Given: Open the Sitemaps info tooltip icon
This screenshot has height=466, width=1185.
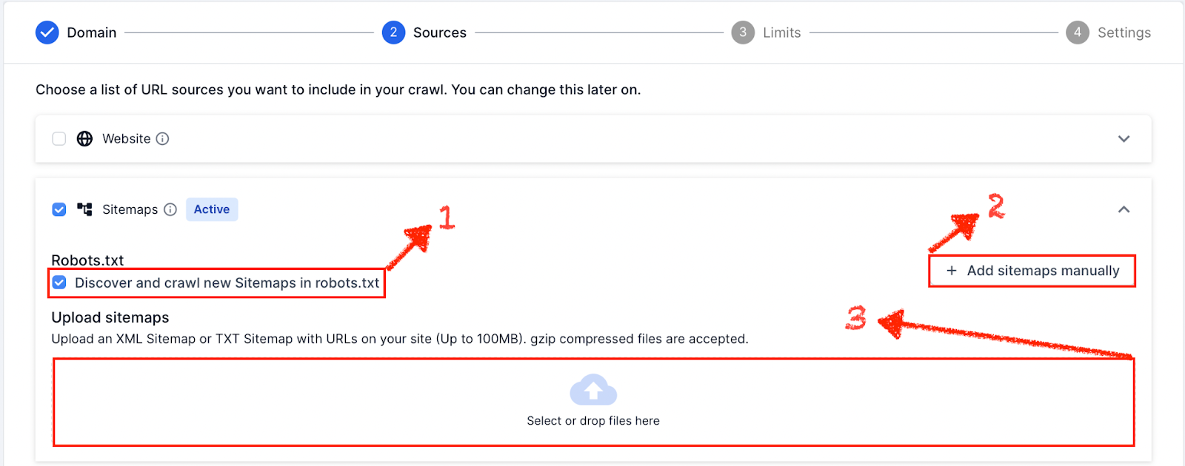Looking at the screenshot, I should (170, 209).
